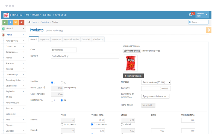Collapse the Ventas sidebar section
This screenshot has width=212, height=134.
coord(23,35)
